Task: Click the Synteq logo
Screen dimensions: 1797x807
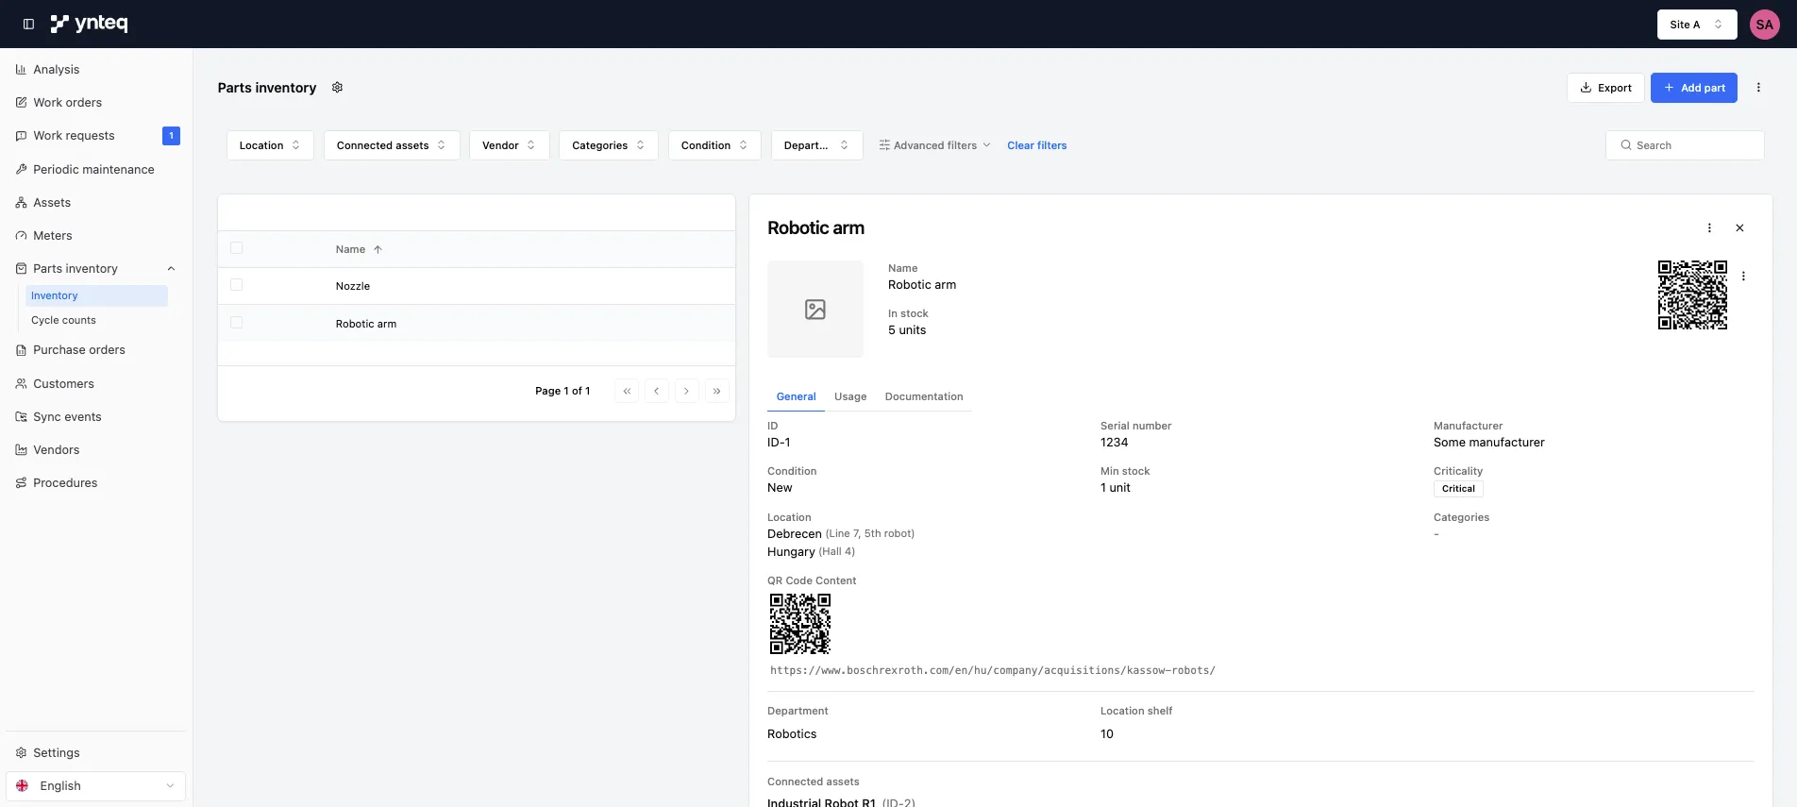Action: tap(89, 24)
